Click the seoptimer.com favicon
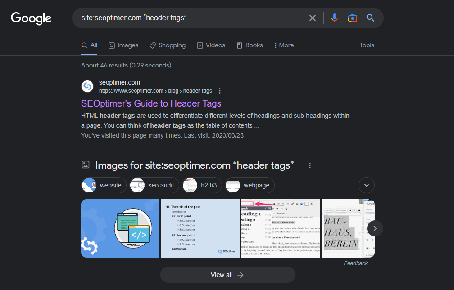The height and width of the screenshot is (290, 454). (x=87, y=86)
